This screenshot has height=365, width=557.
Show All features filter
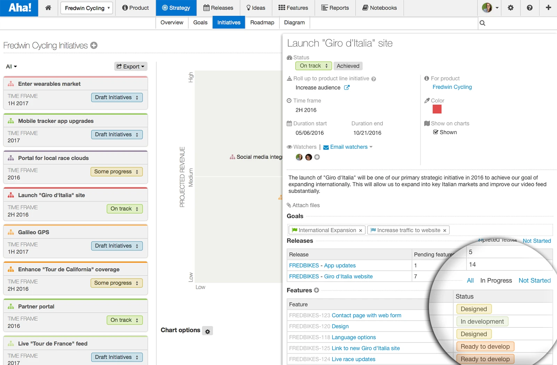[x=470, y=281]
